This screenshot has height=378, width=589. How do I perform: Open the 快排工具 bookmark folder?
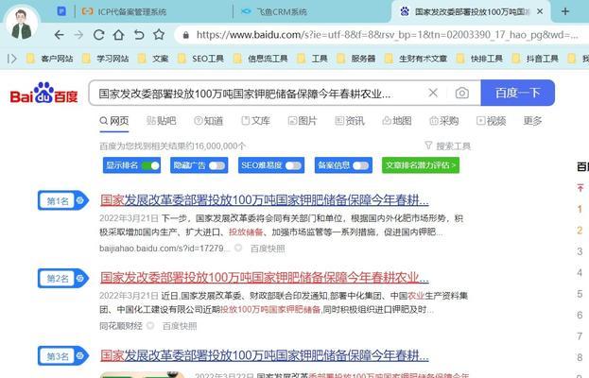pyautogui.click(x=479, y=59)
